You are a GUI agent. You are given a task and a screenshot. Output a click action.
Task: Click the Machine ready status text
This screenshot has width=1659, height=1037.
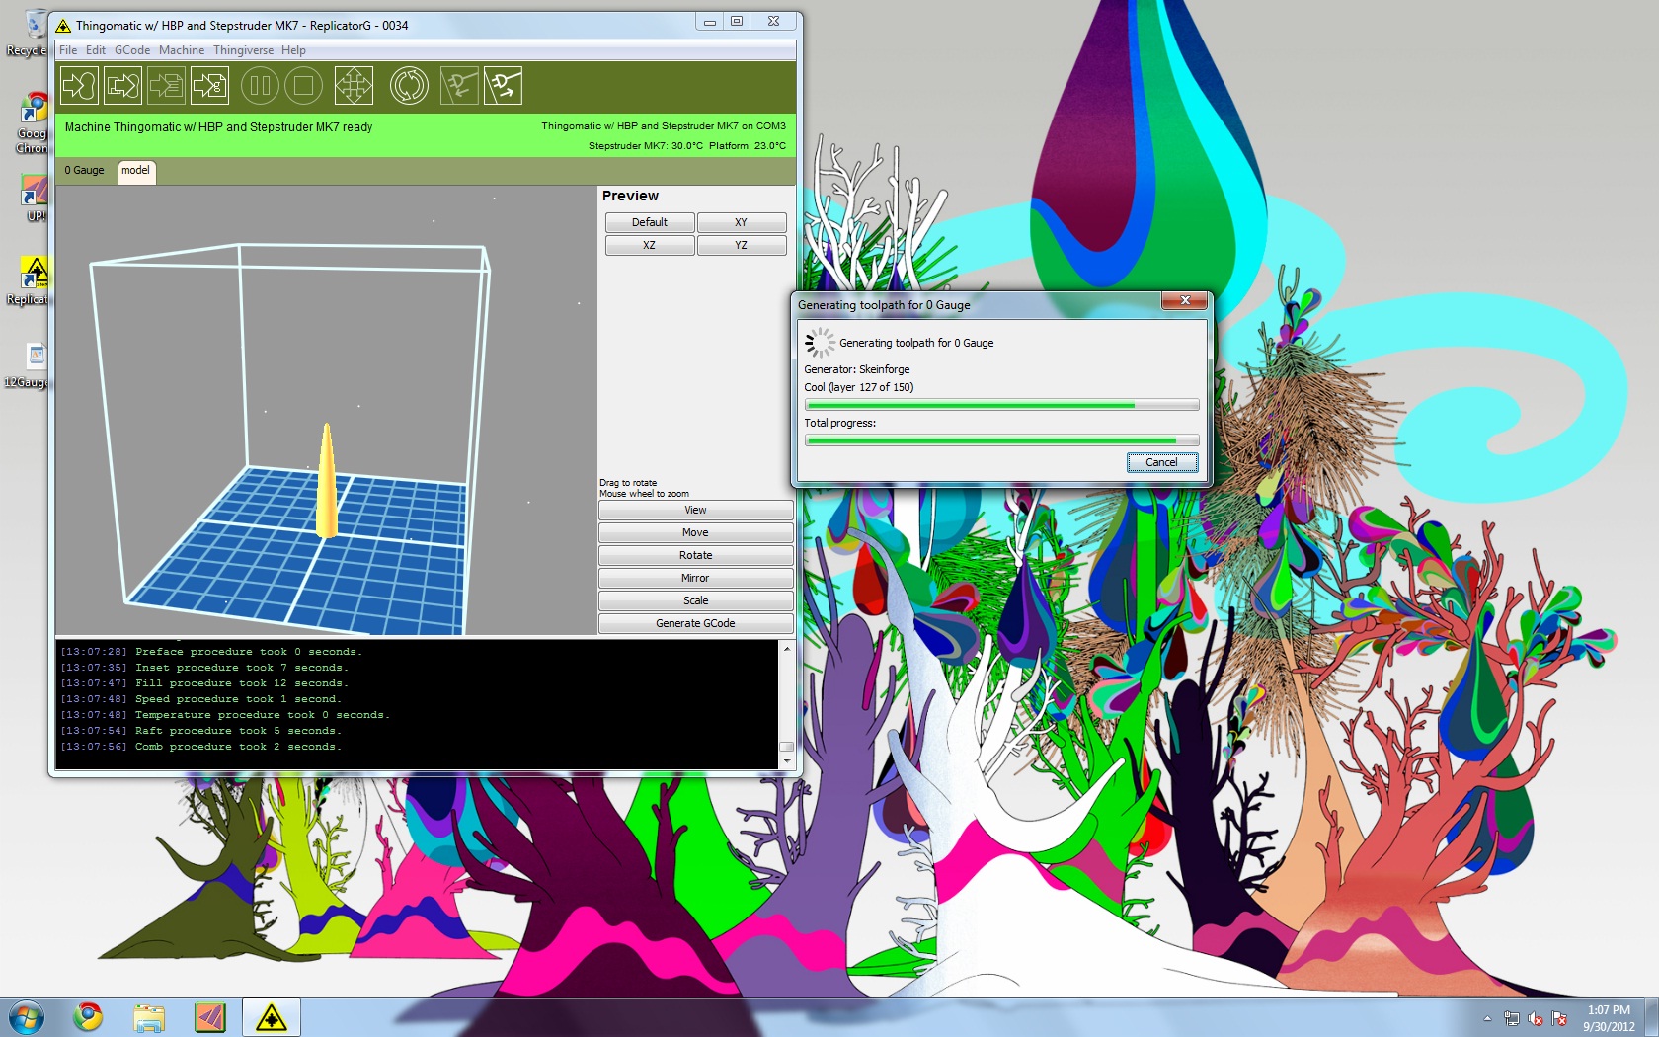coord(218,127)
